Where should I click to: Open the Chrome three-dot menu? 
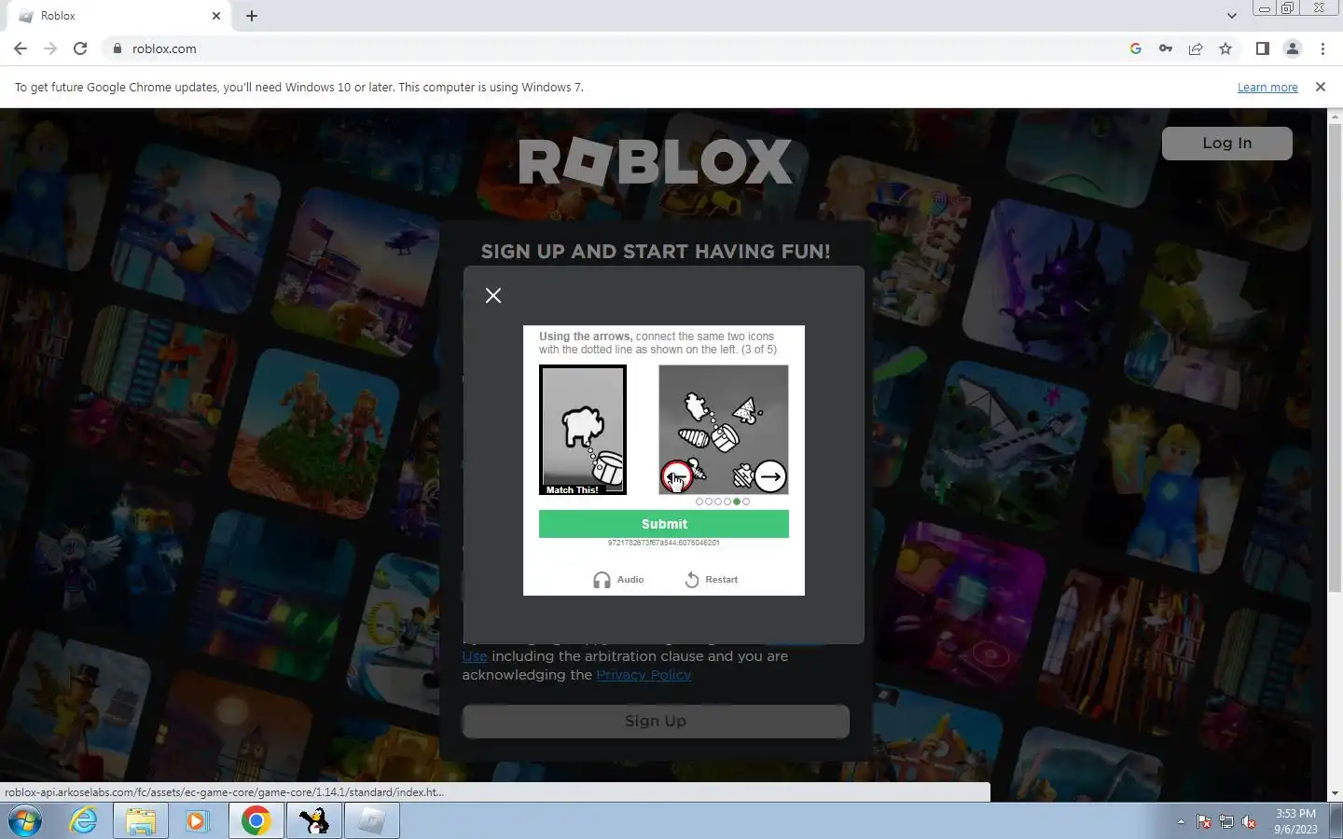[x=1322, y=48]
